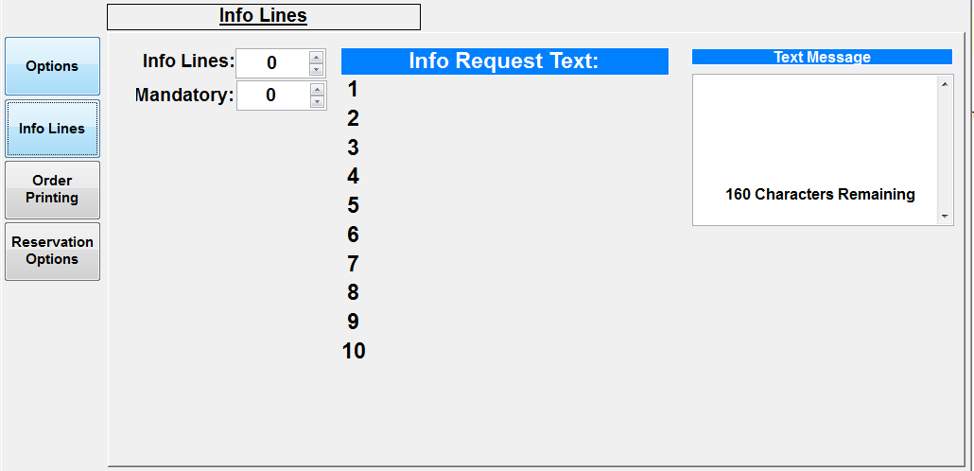Open Reservation Options tab
974x471 pixels.
52,251
